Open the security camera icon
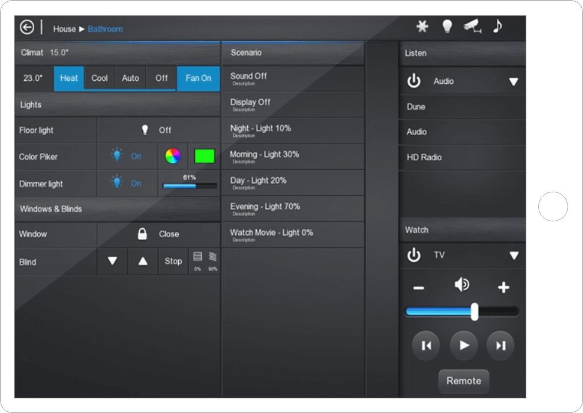 [472, 27]
